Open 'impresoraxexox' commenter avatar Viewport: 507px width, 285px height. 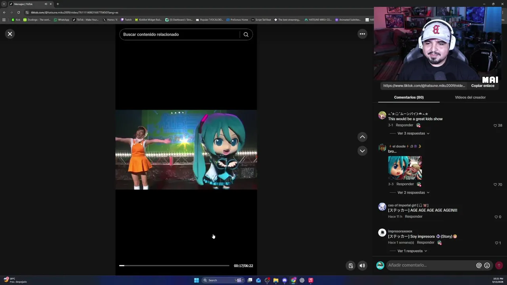tap(382, 233)
